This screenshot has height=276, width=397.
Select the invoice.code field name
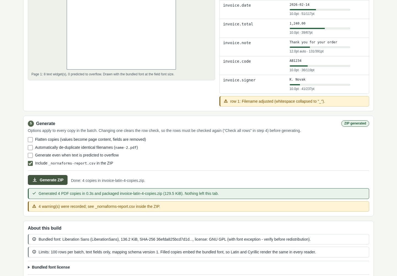(x=237, y=61)
